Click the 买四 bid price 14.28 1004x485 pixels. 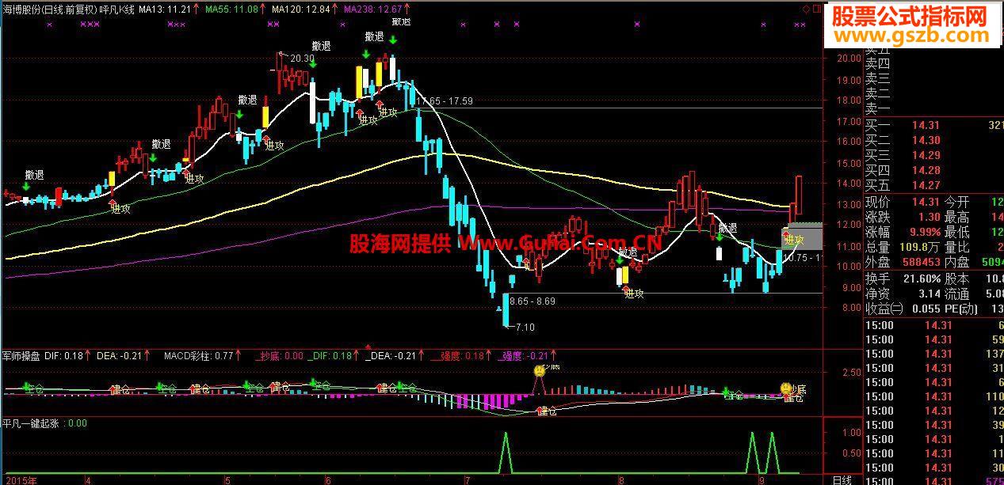(926, 170)
